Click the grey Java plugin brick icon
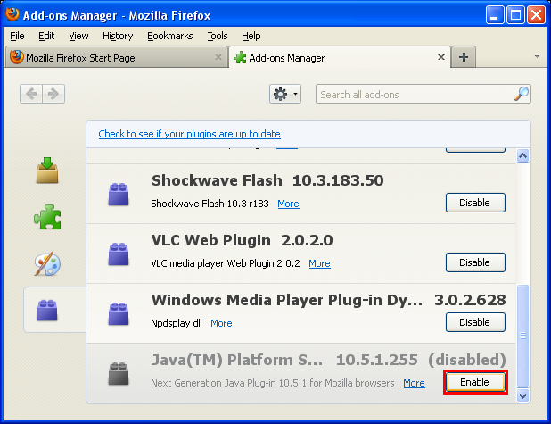Viewport: 551px width, 424px height. pyautogui.click(x=119, y=374)
